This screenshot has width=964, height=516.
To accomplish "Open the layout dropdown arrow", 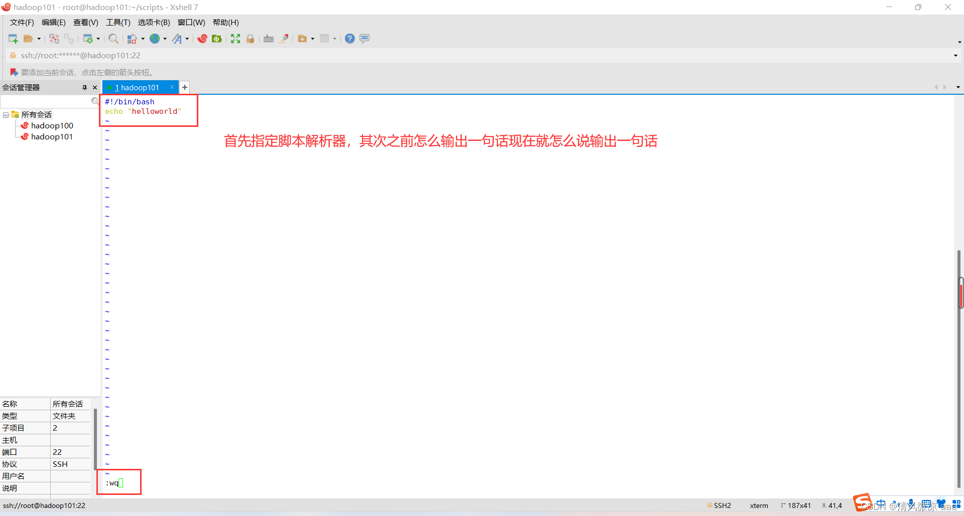I will [x=335, y=39].
